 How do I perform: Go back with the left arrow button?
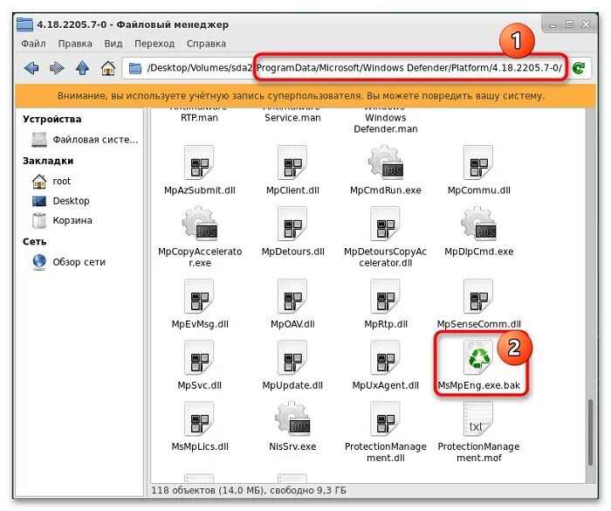pyautogui.click(x=31, y=68)
